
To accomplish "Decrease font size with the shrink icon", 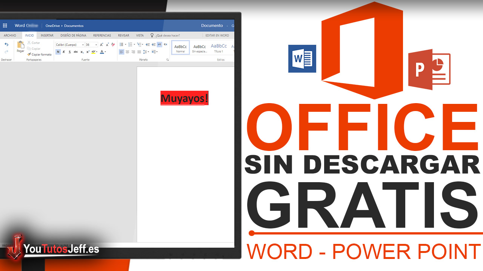I will click(107, 44).
